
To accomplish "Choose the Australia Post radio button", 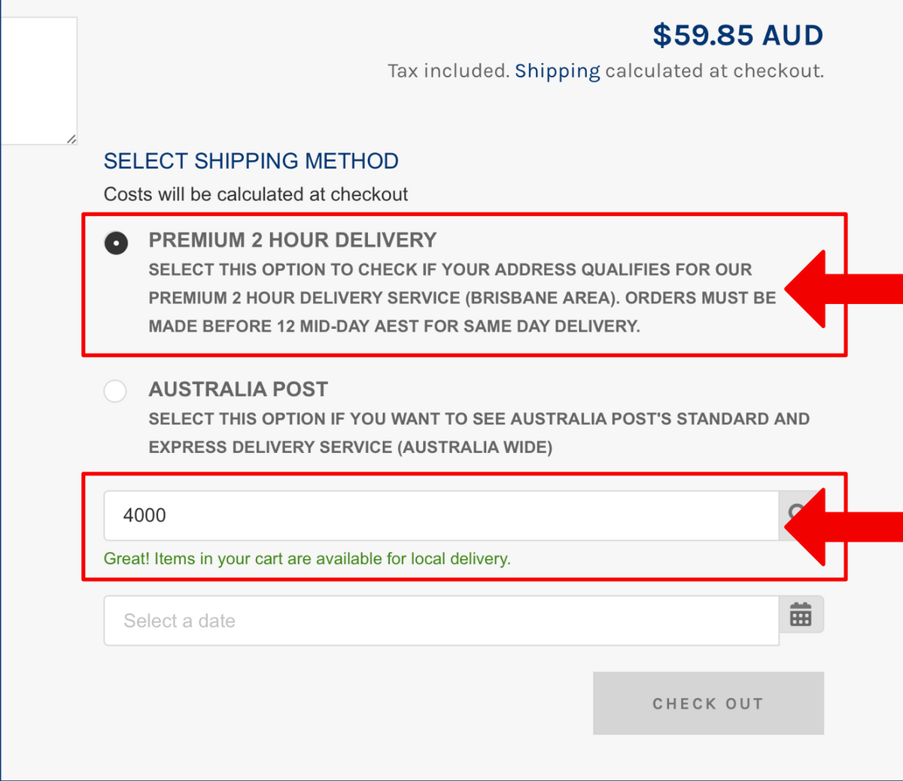I will (115, 391).
